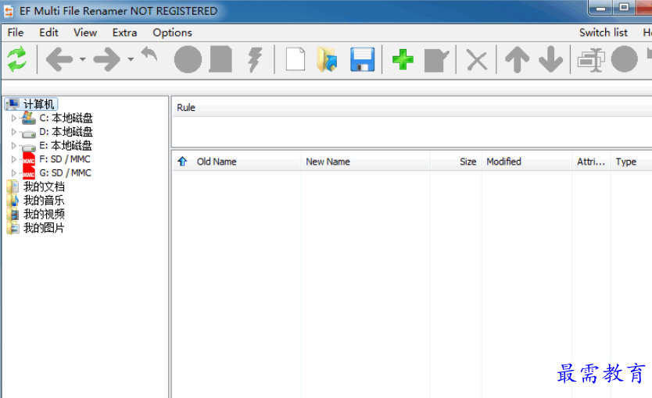652x398 pixels.
Task: Click the gray circle icon after rename tool
Action: (624, 60)
